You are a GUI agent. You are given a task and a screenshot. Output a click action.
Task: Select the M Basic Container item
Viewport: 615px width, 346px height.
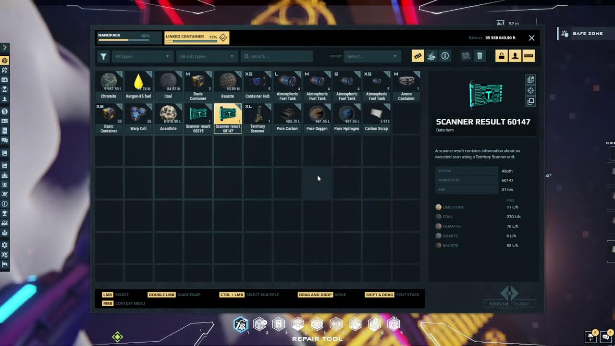point(198,86)
